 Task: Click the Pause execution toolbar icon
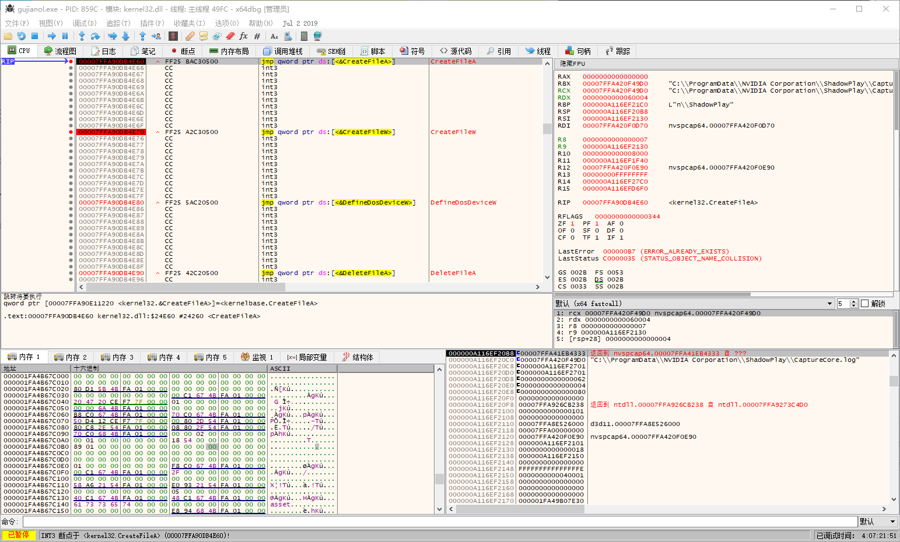point(65,36)
